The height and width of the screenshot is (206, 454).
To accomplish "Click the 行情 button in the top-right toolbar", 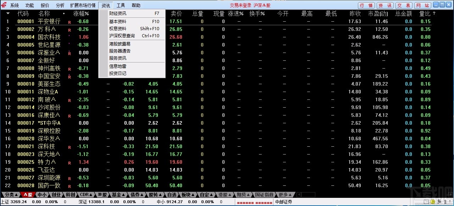I will pos(366,5).
